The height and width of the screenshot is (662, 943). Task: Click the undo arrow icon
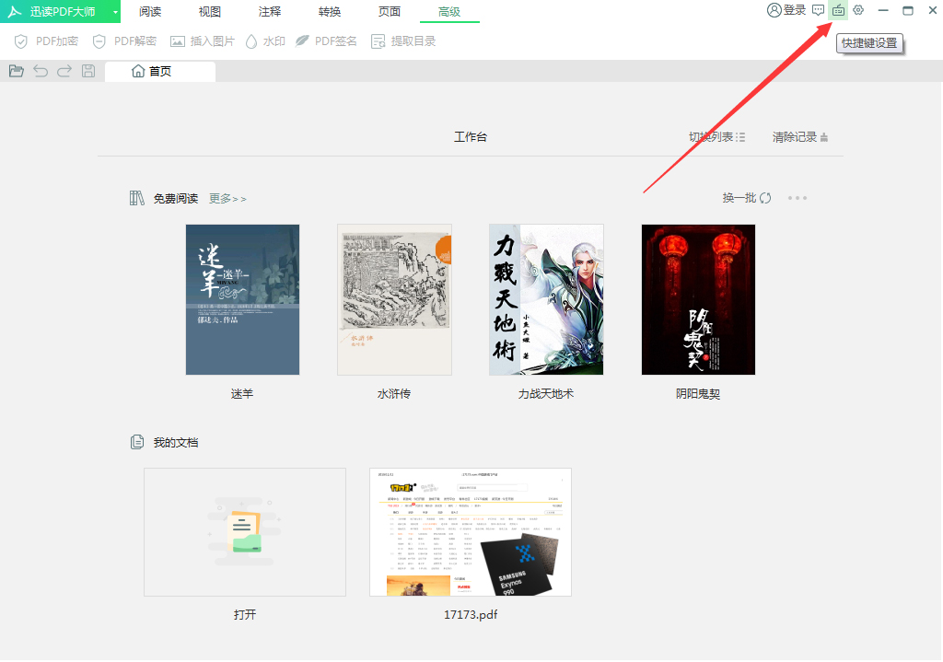click(40, 71)
